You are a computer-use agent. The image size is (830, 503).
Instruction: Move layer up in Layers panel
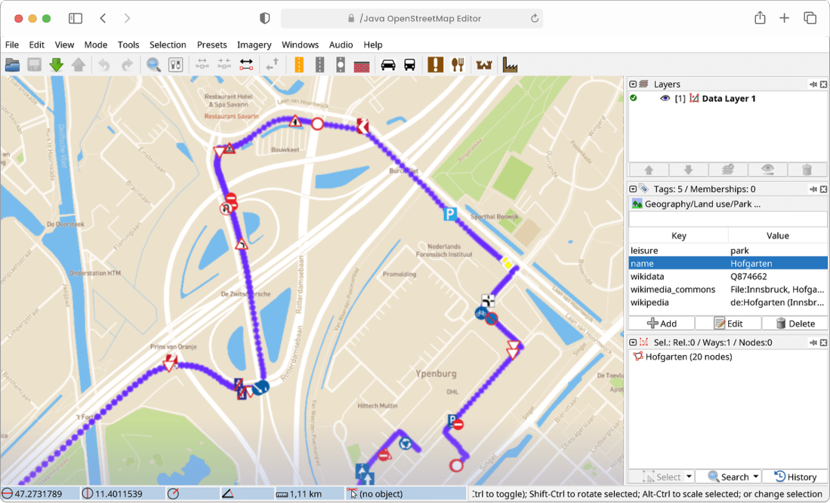coord(649,170)
